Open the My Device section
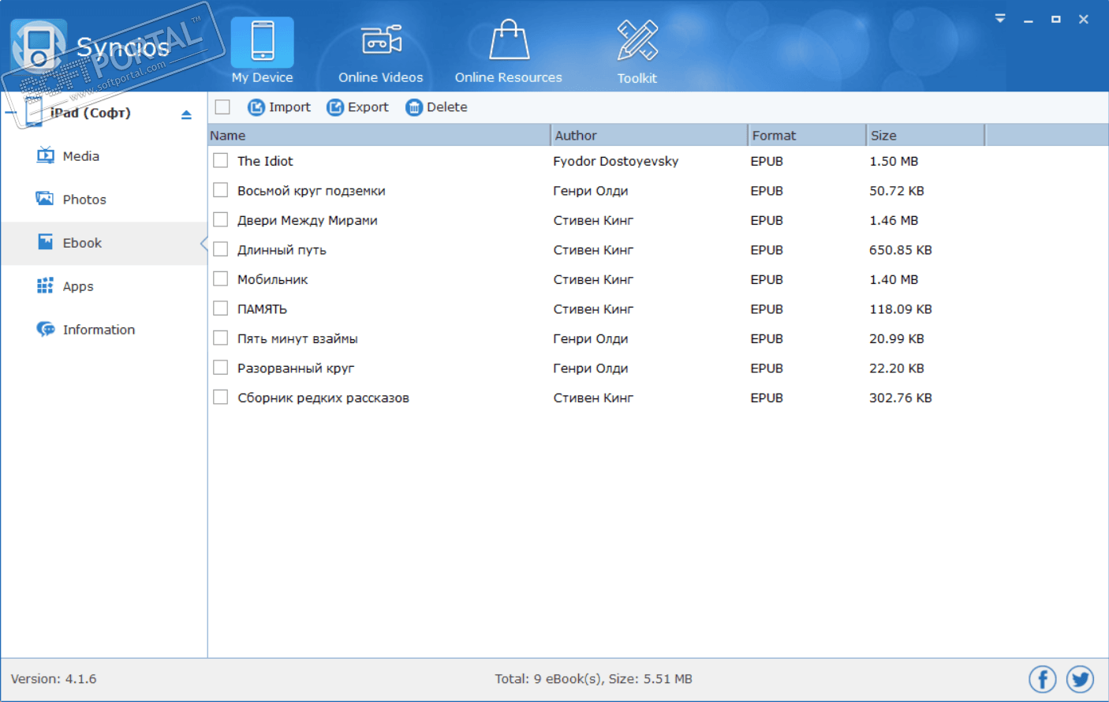1109x702 pixels. (263, 51)
